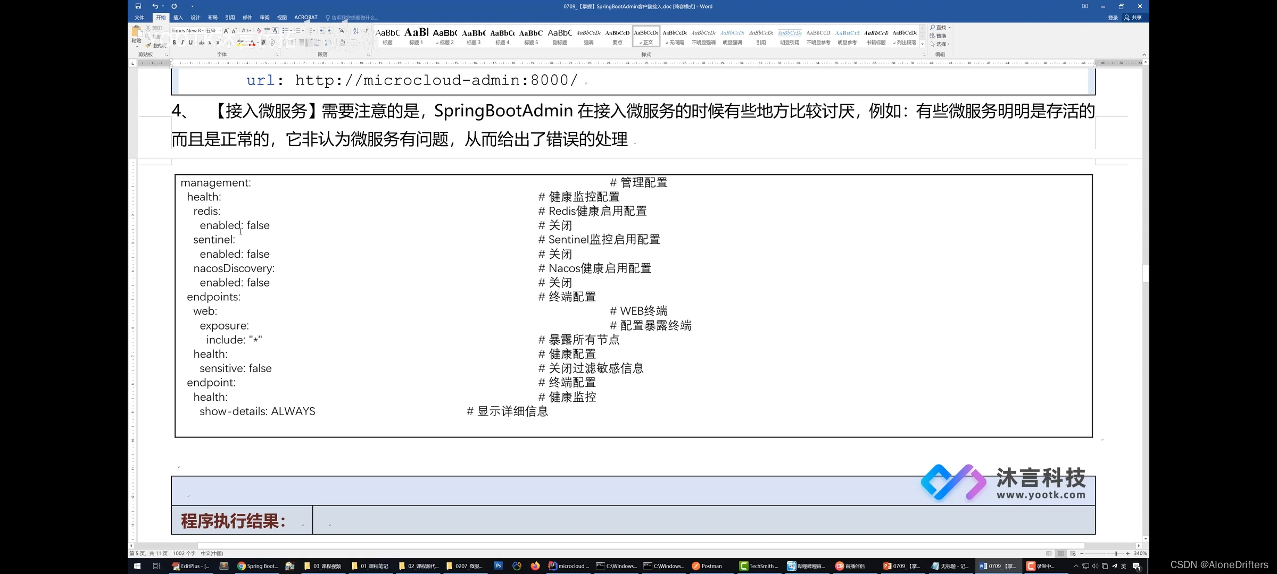Redo the previous action

tap(174, 6)
